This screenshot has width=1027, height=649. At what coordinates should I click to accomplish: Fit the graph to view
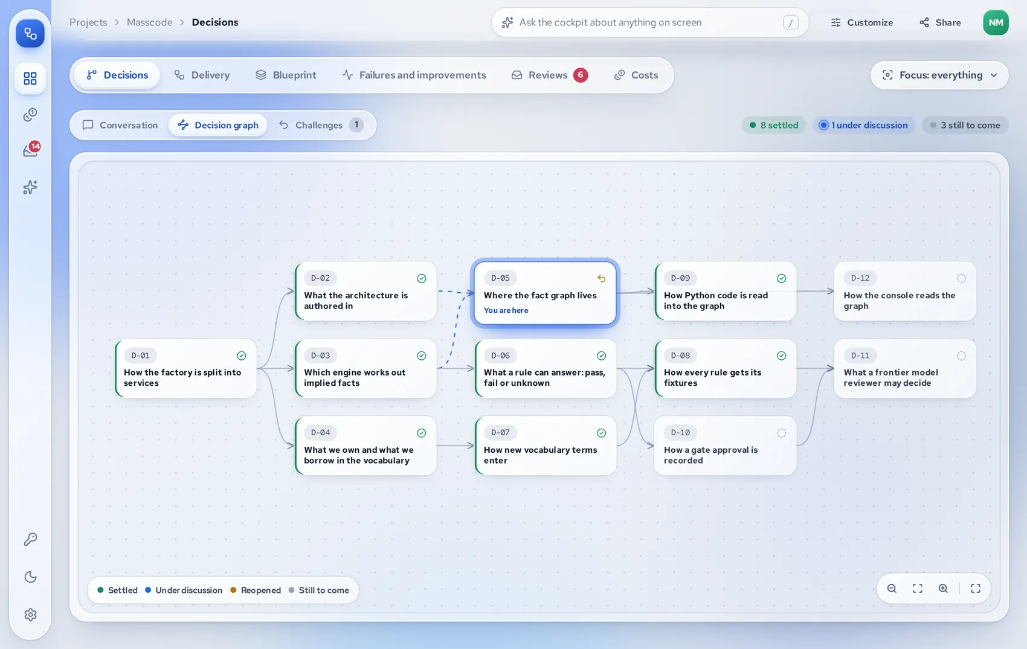[x=917, y=589]
